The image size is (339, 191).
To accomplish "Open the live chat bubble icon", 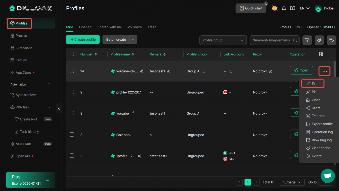I will tap(328, 176).
